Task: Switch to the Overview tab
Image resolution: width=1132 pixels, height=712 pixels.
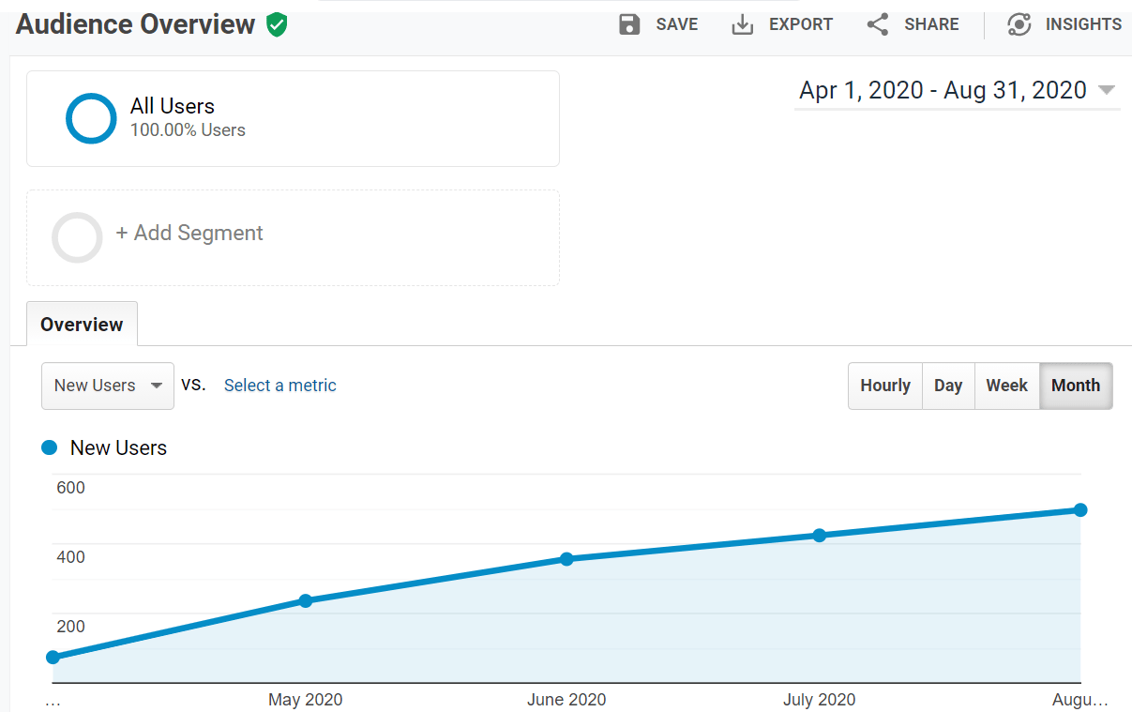Action: coord(82,324)
